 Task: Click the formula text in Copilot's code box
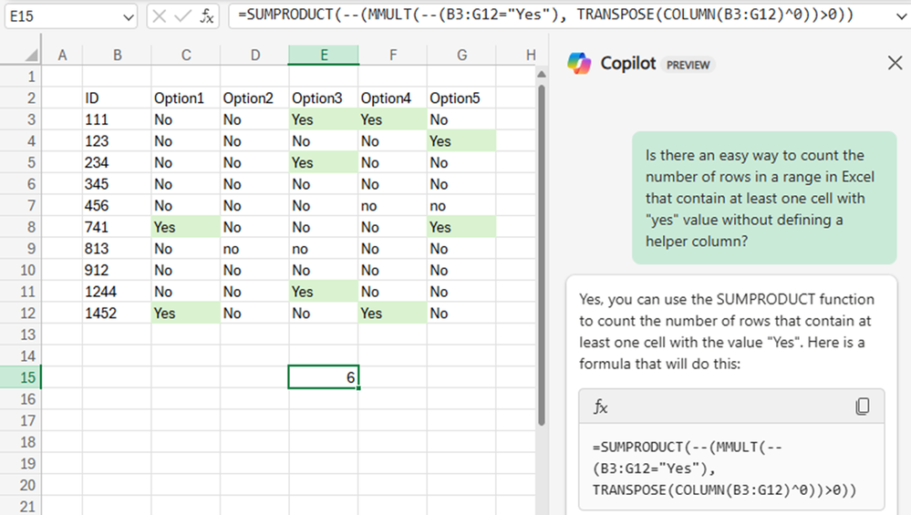(x=724, y=469)
